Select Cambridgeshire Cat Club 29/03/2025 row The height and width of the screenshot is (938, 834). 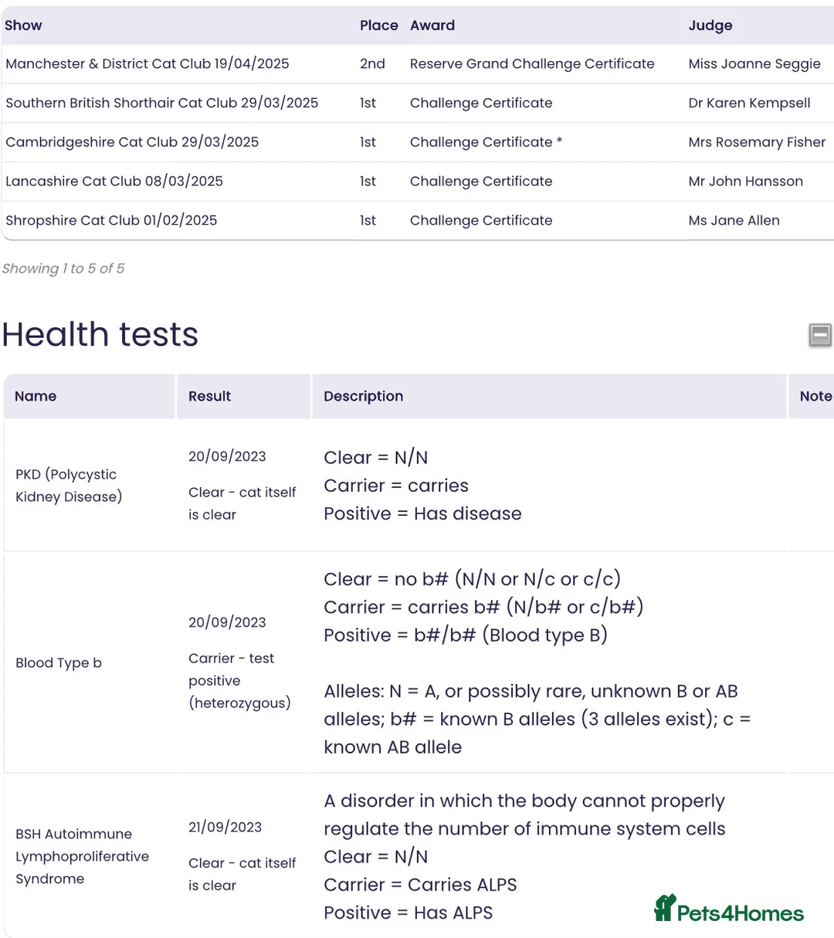132,142
